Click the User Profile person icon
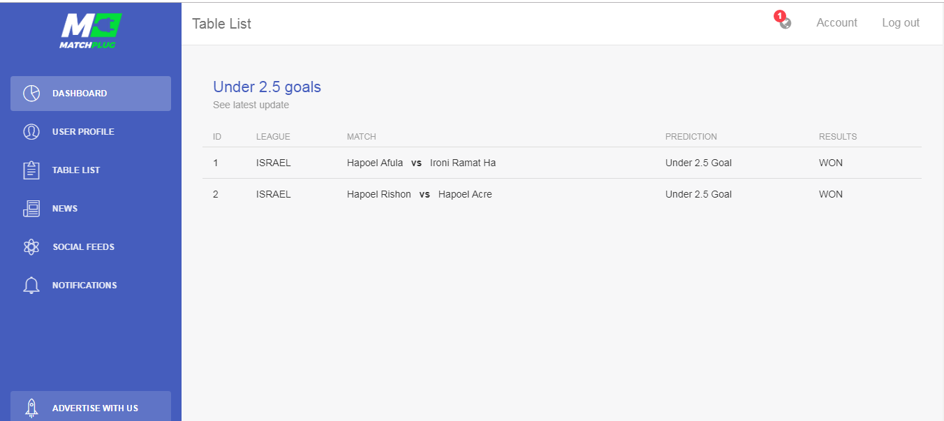The image size is (944, 421). click(x=31, y=132)
